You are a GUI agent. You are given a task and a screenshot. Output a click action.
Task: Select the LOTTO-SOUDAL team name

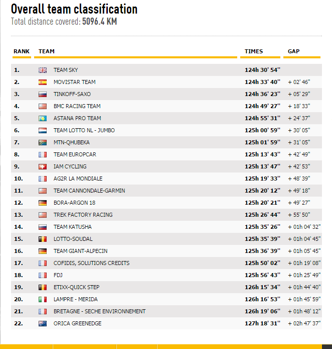tap(73, 239)
